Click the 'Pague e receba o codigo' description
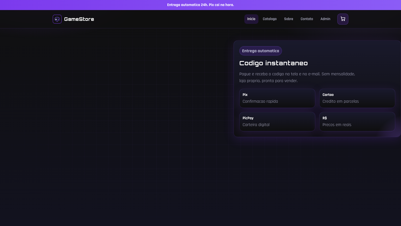 click(297, 77)
